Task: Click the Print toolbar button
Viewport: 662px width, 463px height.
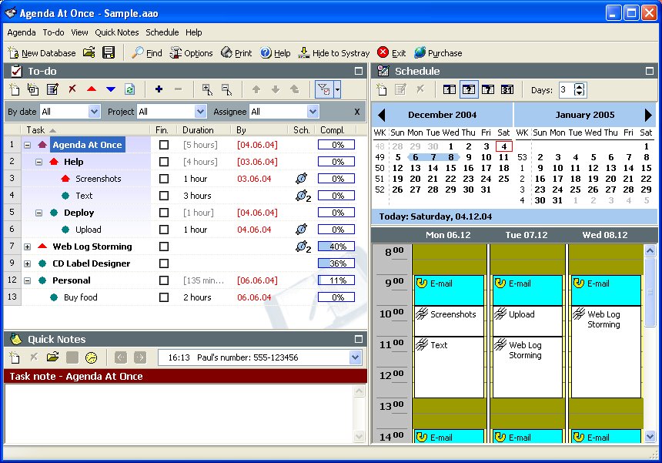Action: [x=236, y=53]
